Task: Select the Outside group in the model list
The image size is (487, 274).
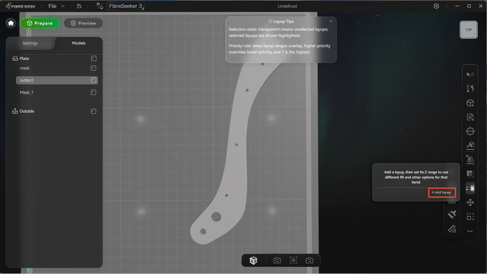Action: (x=27, y=111)
